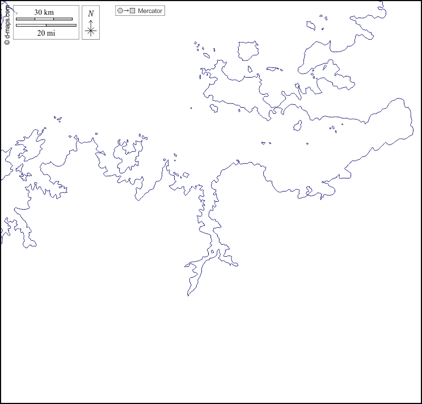
Task: Click the small island near the top right
Action: point(311,25)
